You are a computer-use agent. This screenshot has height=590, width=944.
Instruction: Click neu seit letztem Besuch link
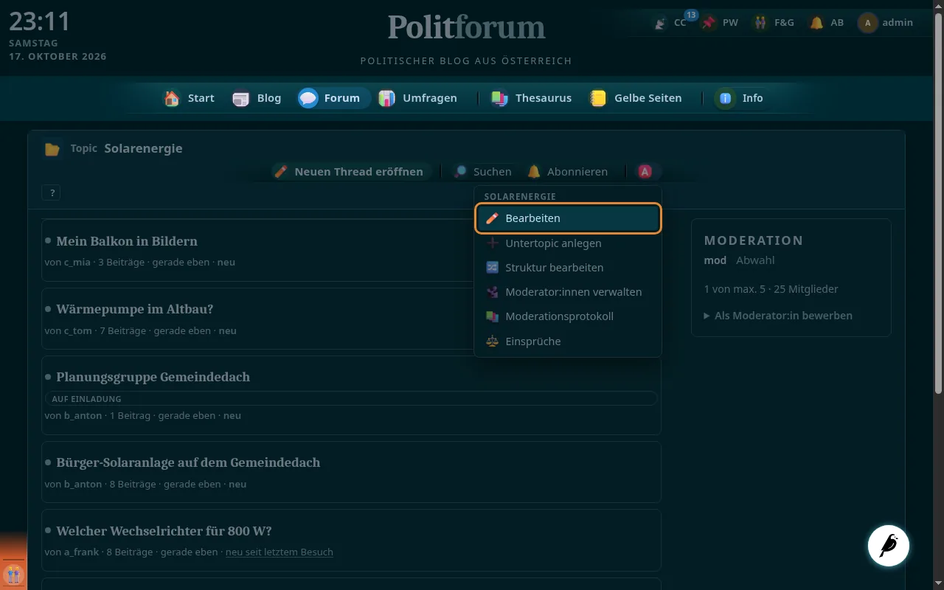tap(280, 552)
